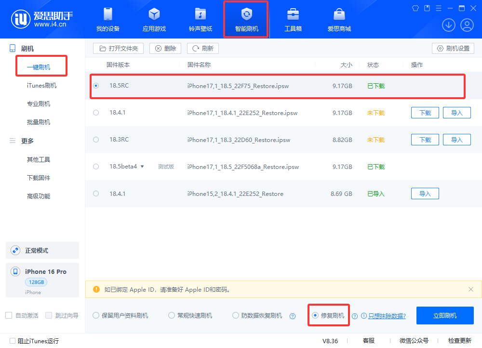Viewport: 482px width, 348px height.
Task: Expand the 18.5beta4 version dropdown arrow
Action: [x=142, y=167]
